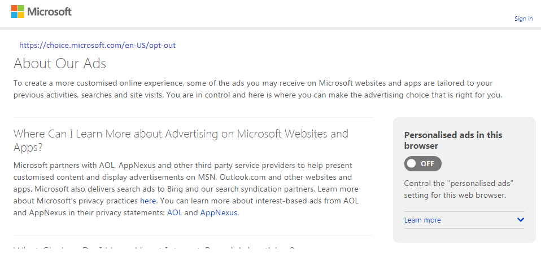The image size is (541, 253).
Task: Click the Microsoft wordmark text
Action: pyautogui.click(x=49, y=11)
